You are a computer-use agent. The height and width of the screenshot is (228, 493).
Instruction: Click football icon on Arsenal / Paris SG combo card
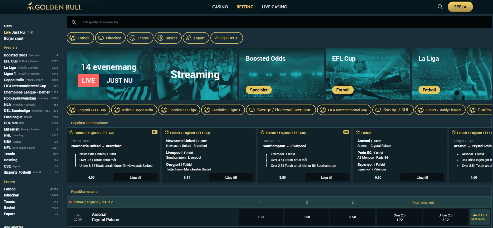coord(358,132)
